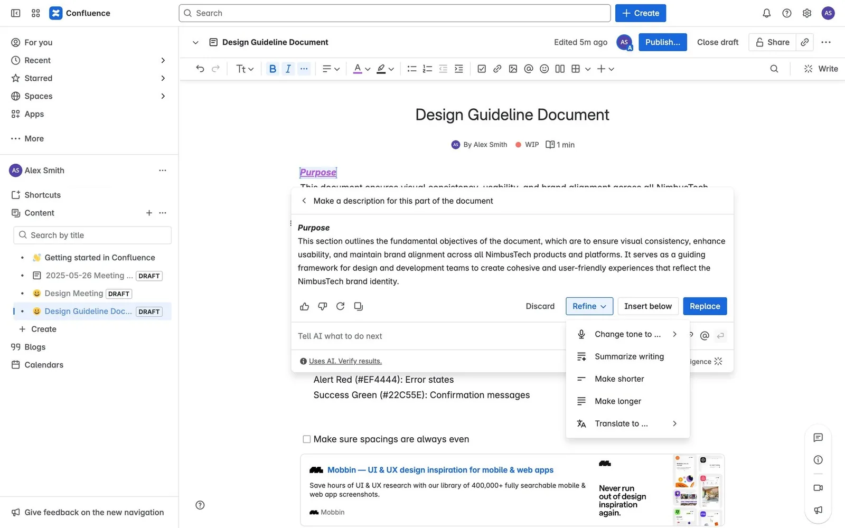Copy the AI response text
The height and width of the screenshot is (528, 845).
click(x=359, y=306)
